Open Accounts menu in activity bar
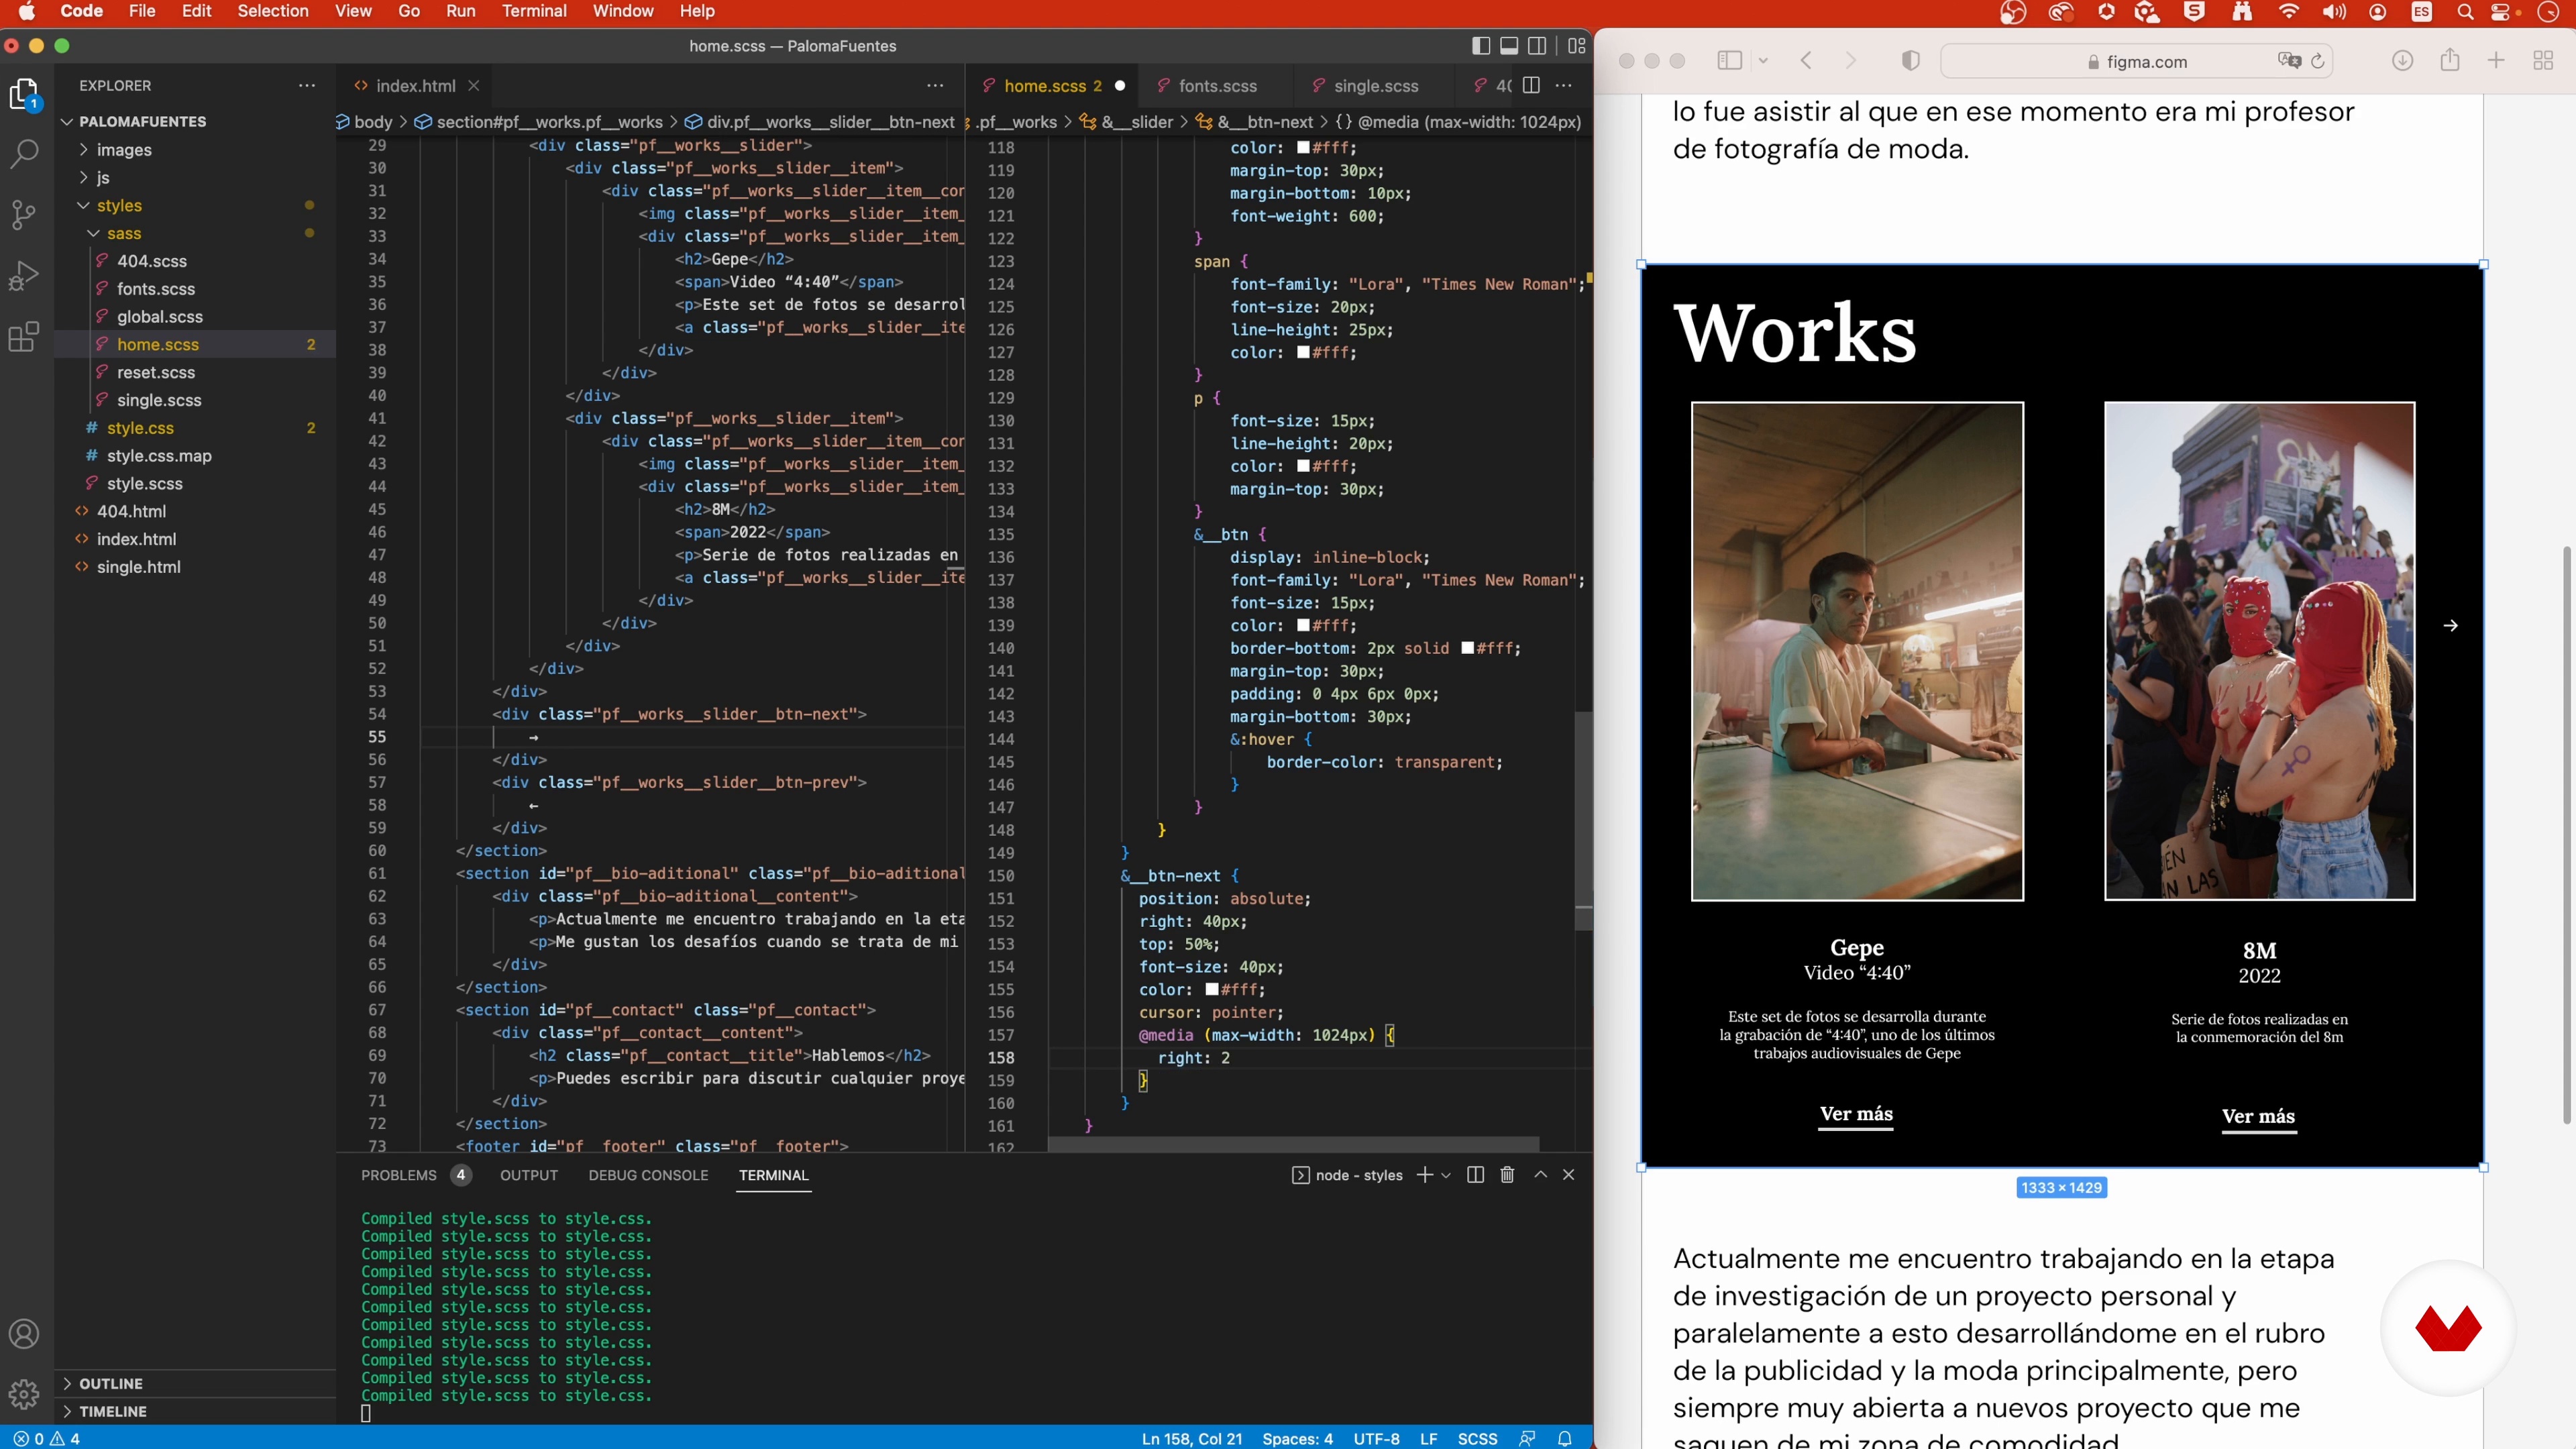The image size is (2576, 1449). point(24,1334)
